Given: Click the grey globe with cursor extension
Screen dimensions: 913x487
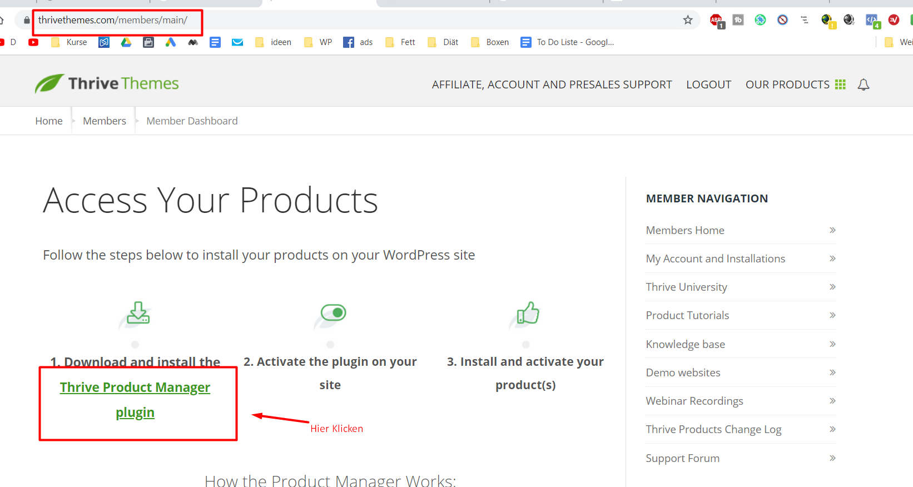Looking at the screenshot, I should point(849,20).
